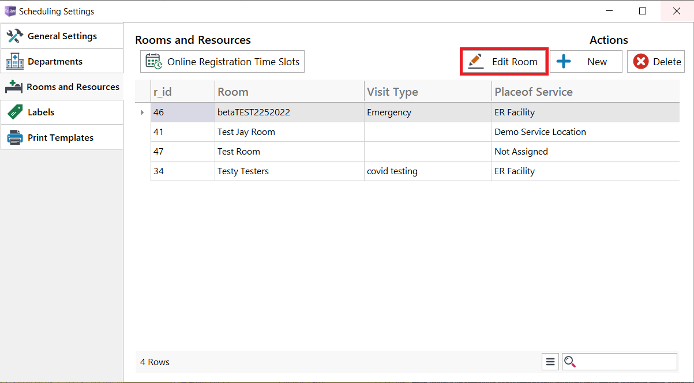Screen dimensions: 694x383
Task: Select the printer icon beside Print Templates
Action: [15, 137]
